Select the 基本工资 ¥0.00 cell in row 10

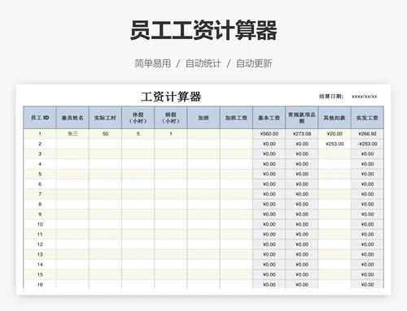(269, 224)
